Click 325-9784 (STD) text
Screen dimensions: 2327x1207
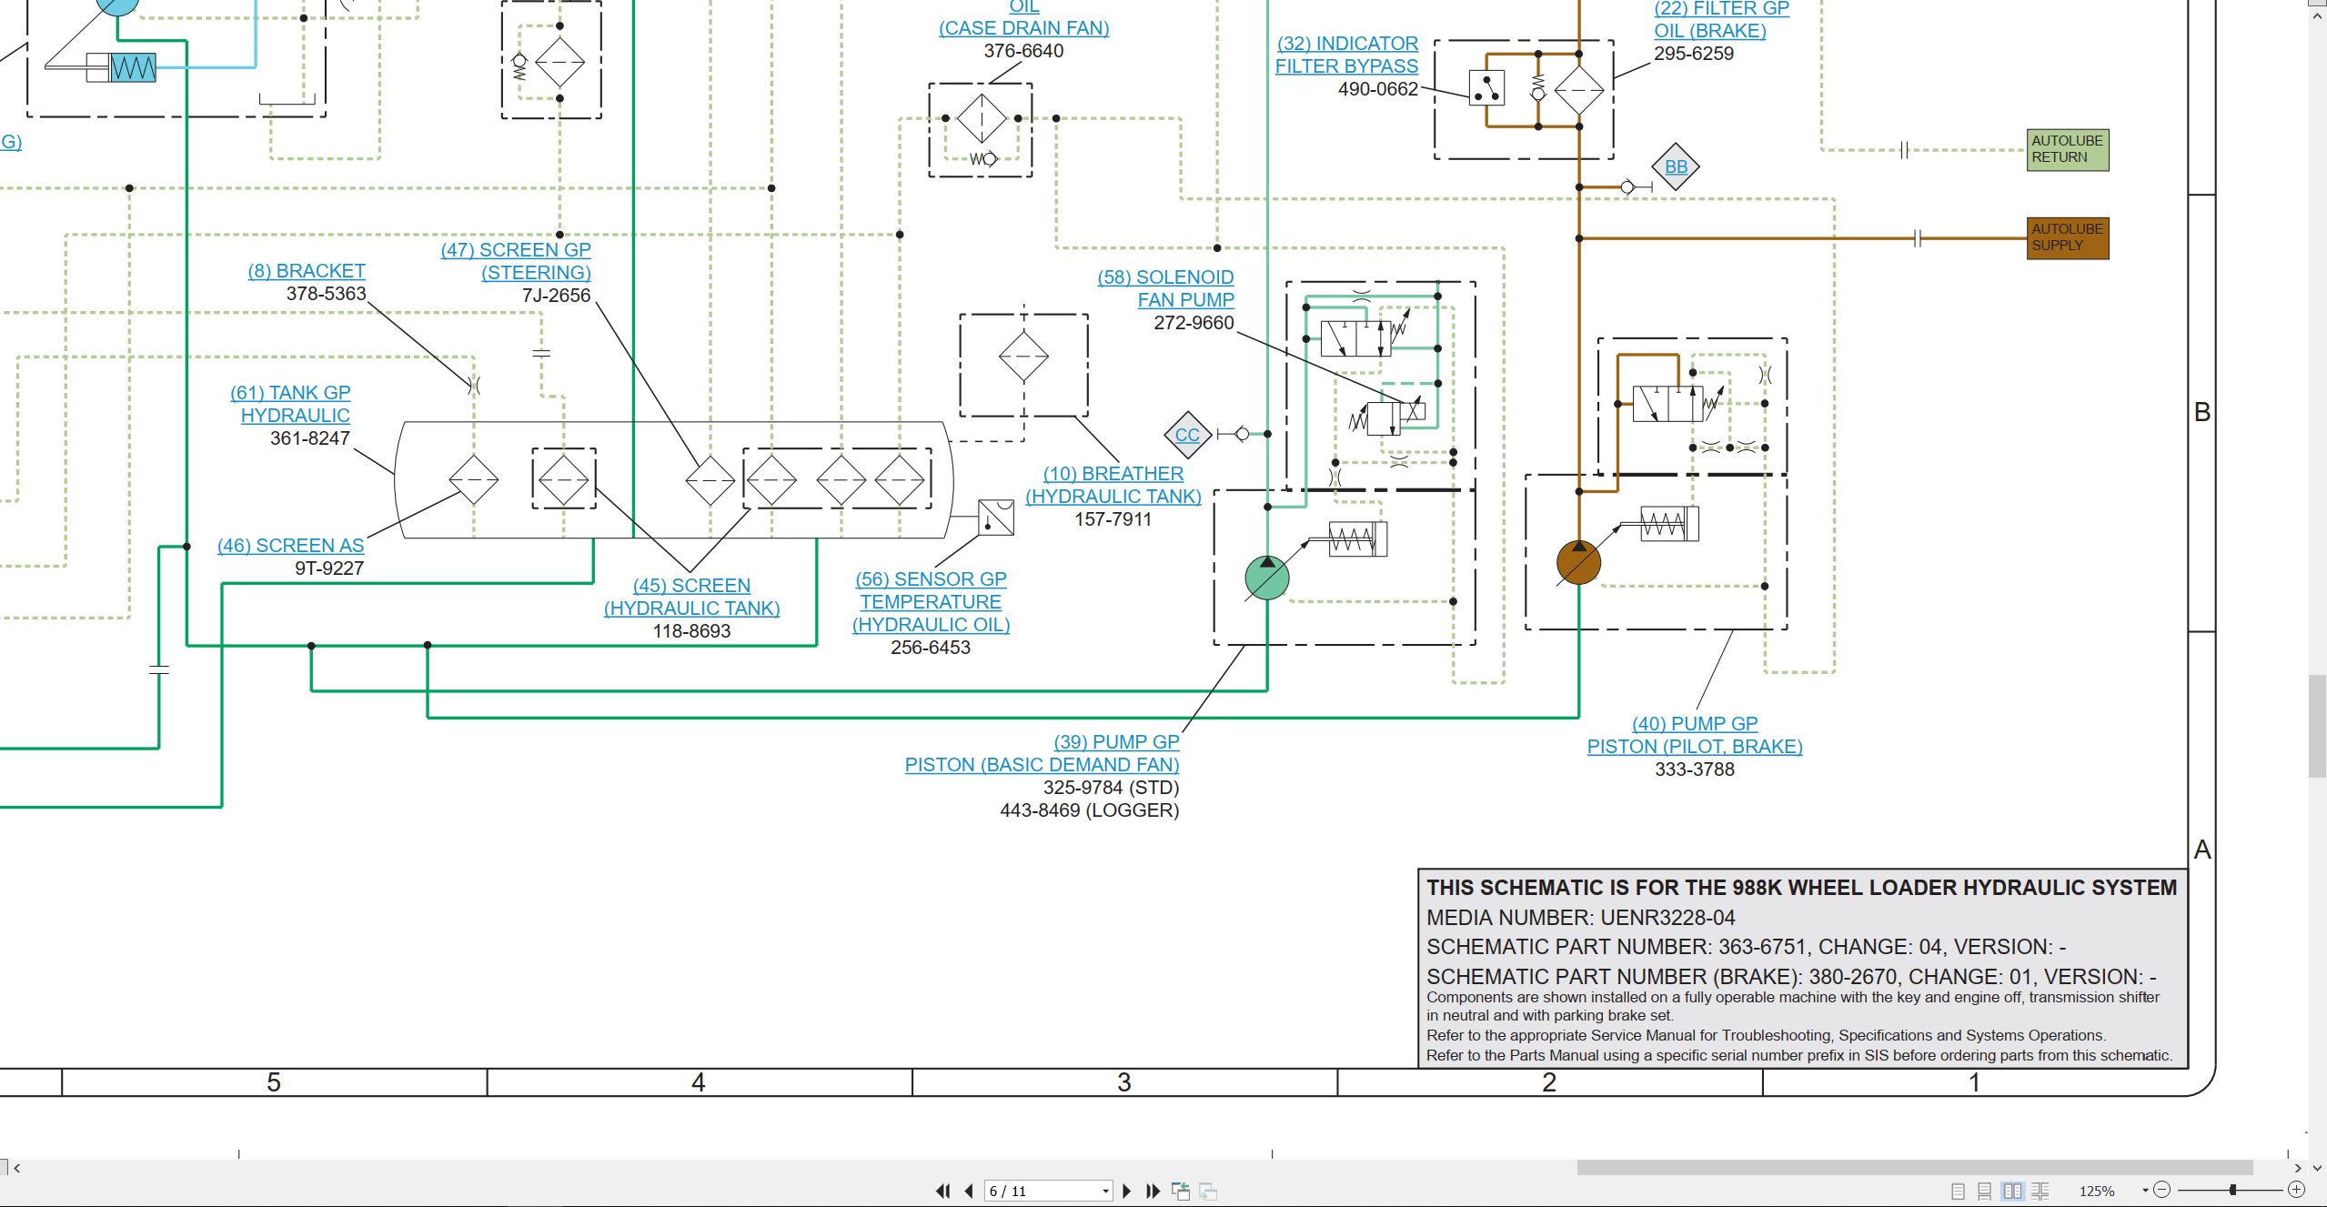(1111, 788)
